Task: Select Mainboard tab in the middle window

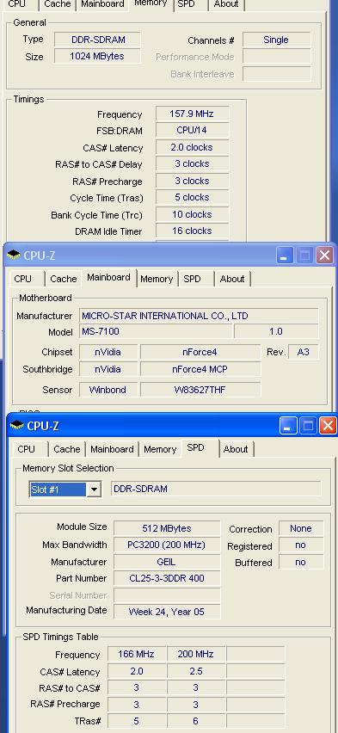Action: click(108, 277)
